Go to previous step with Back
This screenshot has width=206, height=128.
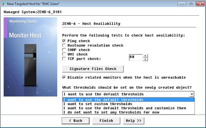click(75, 121)
